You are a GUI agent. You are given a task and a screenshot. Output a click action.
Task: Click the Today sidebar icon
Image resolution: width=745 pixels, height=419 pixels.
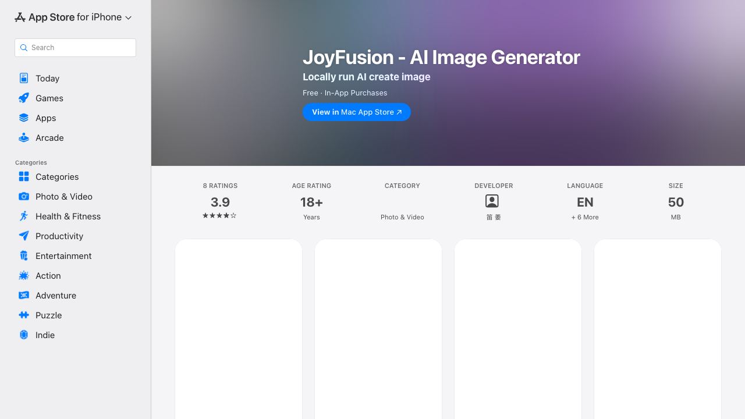point(24,78)
